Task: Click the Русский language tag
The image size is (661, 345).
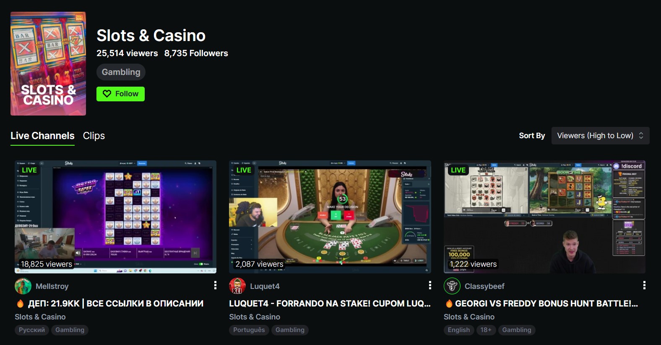Action: [32, 330]
